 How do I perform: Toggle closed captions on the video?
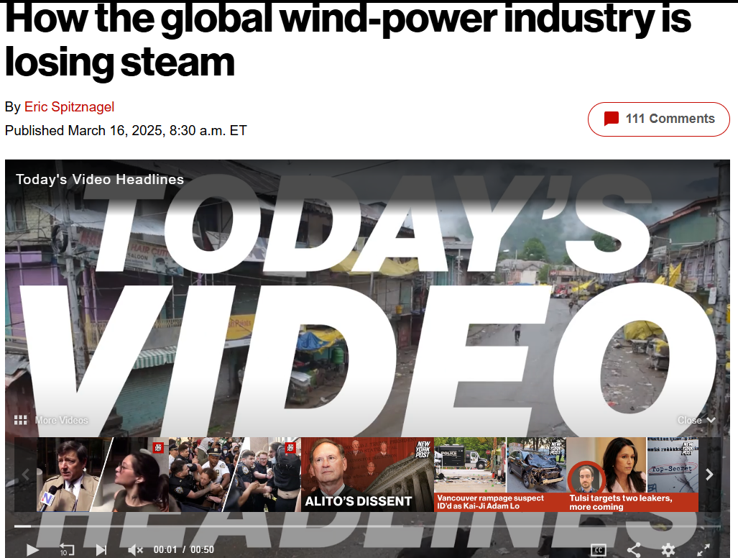tap(598, 549)
